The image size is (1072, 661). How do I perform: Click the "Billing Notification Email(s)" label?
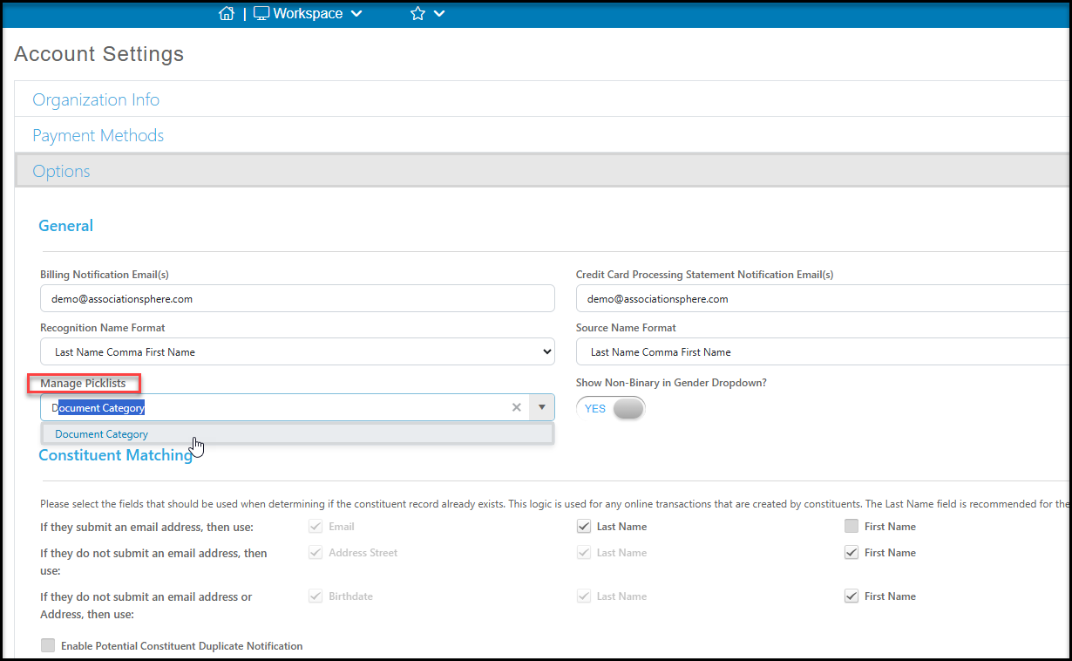pos(105,275)
